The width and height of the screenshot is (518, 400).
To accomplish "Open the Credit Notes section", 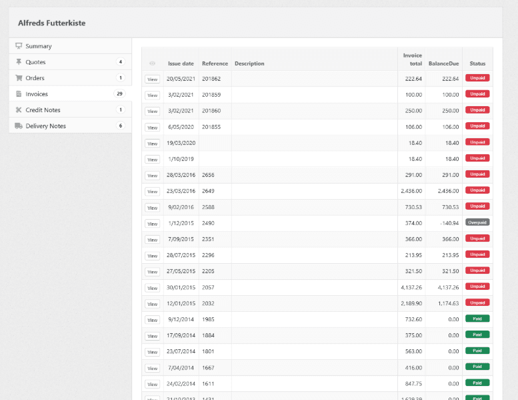I will [x=71, y=110].
